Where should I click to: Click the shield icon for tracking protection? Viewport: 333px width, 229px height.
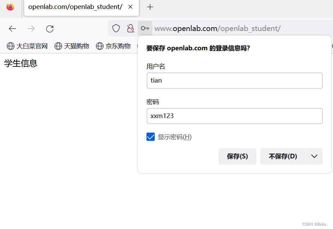pos(116,28)
